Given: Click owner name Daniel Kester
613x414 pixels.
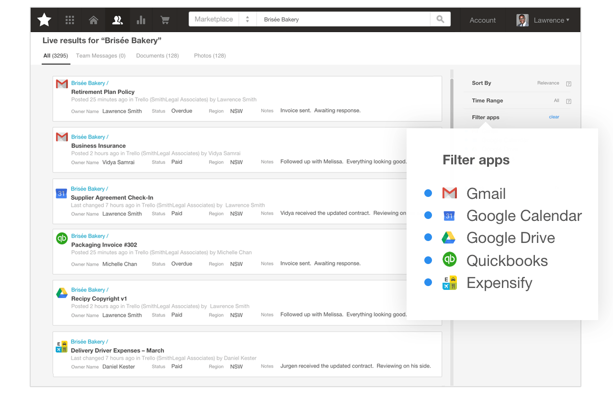Looking at the screenshot, I should (x=119, y=367).
